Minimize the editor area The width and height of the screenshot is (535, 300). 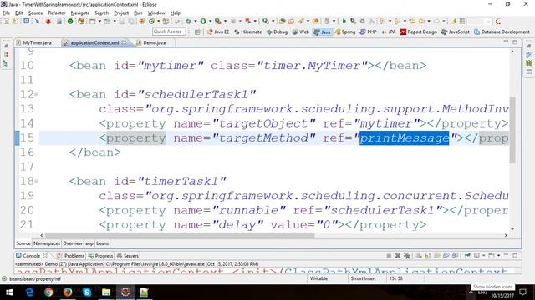pyautogui.click(x=506, y=42)
